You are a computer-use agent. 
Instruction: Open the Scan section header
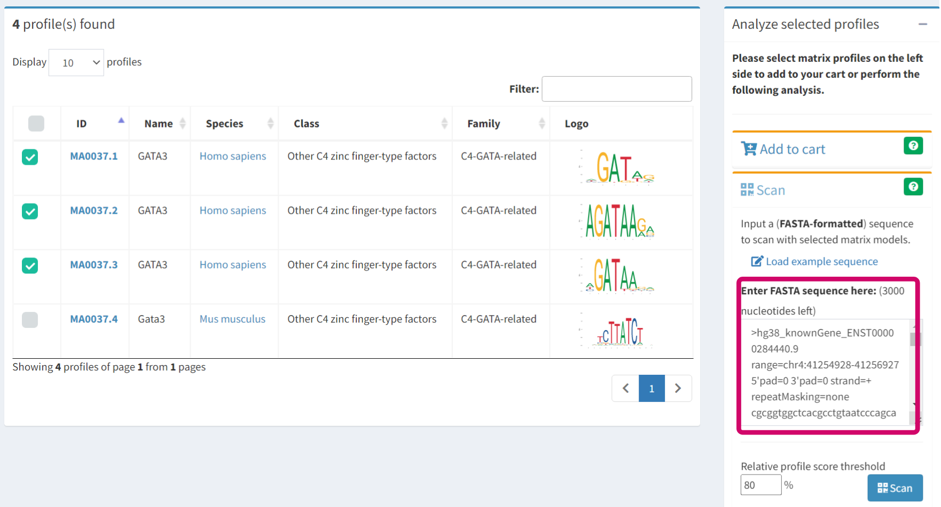pyautogui.click(x=771, y=190)
